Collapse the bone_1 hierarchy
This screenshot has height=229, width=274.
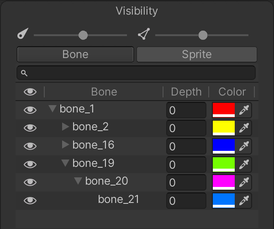(x=53, y=109)
